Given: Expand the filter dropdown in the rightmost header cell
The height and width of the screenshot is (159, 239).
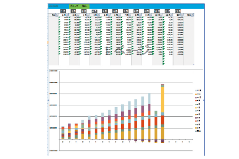Looking at the screenshot, I should (192, 15).
